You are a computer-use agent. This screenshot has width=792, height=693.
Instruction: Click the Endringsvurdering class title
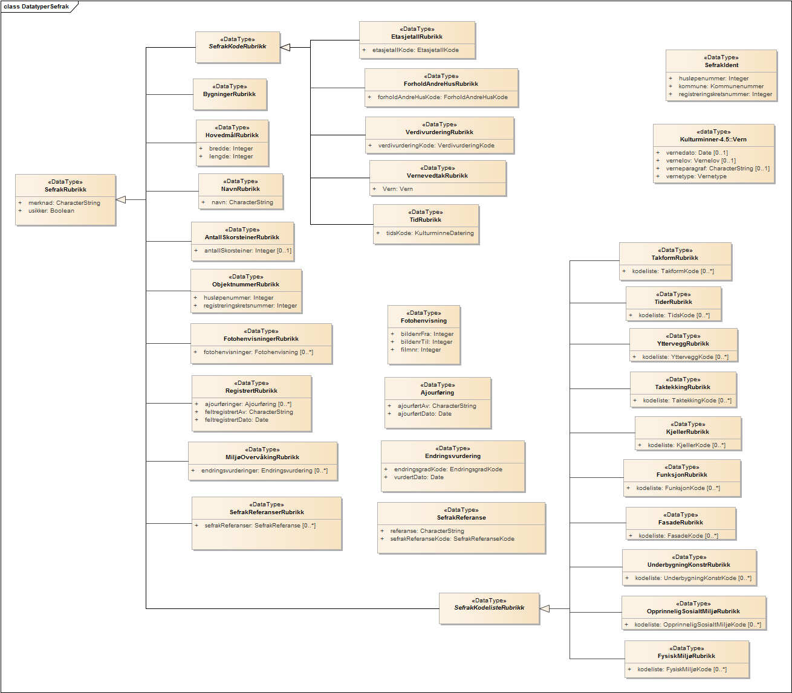point(453,456)
